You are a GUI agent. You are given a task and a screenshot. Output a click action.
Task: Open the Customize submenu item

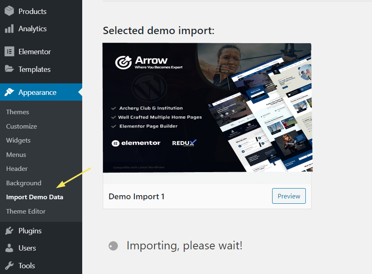[x=21, y=126]
